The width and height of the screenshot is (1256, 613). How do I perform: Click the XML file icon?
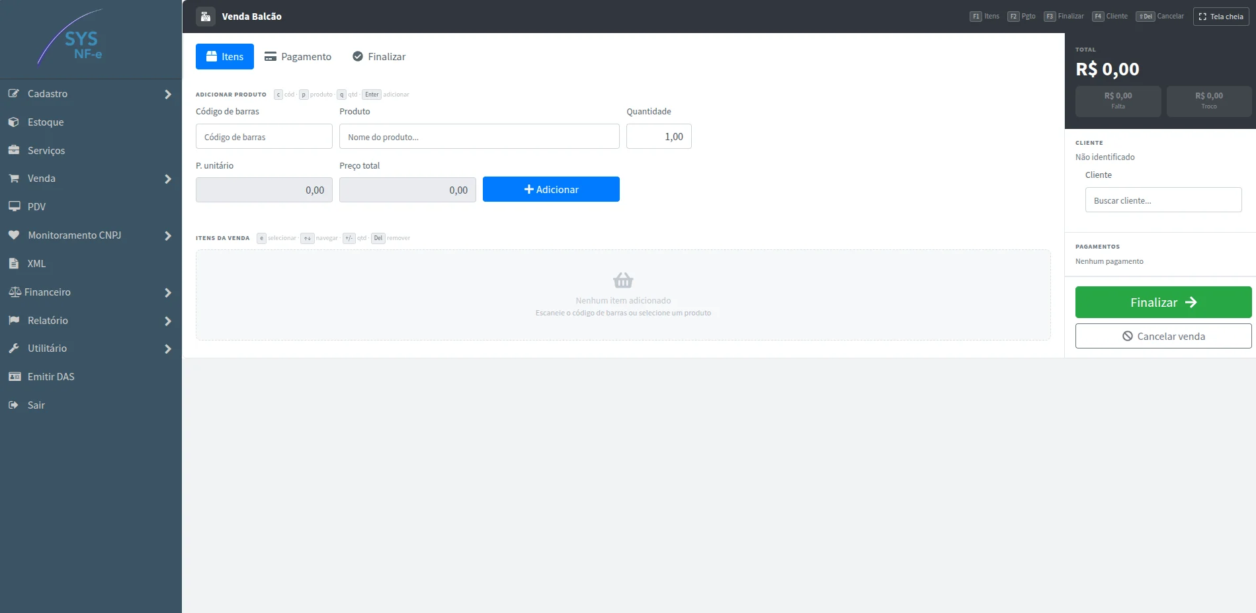pyautogui.click(x=14, y=263)
